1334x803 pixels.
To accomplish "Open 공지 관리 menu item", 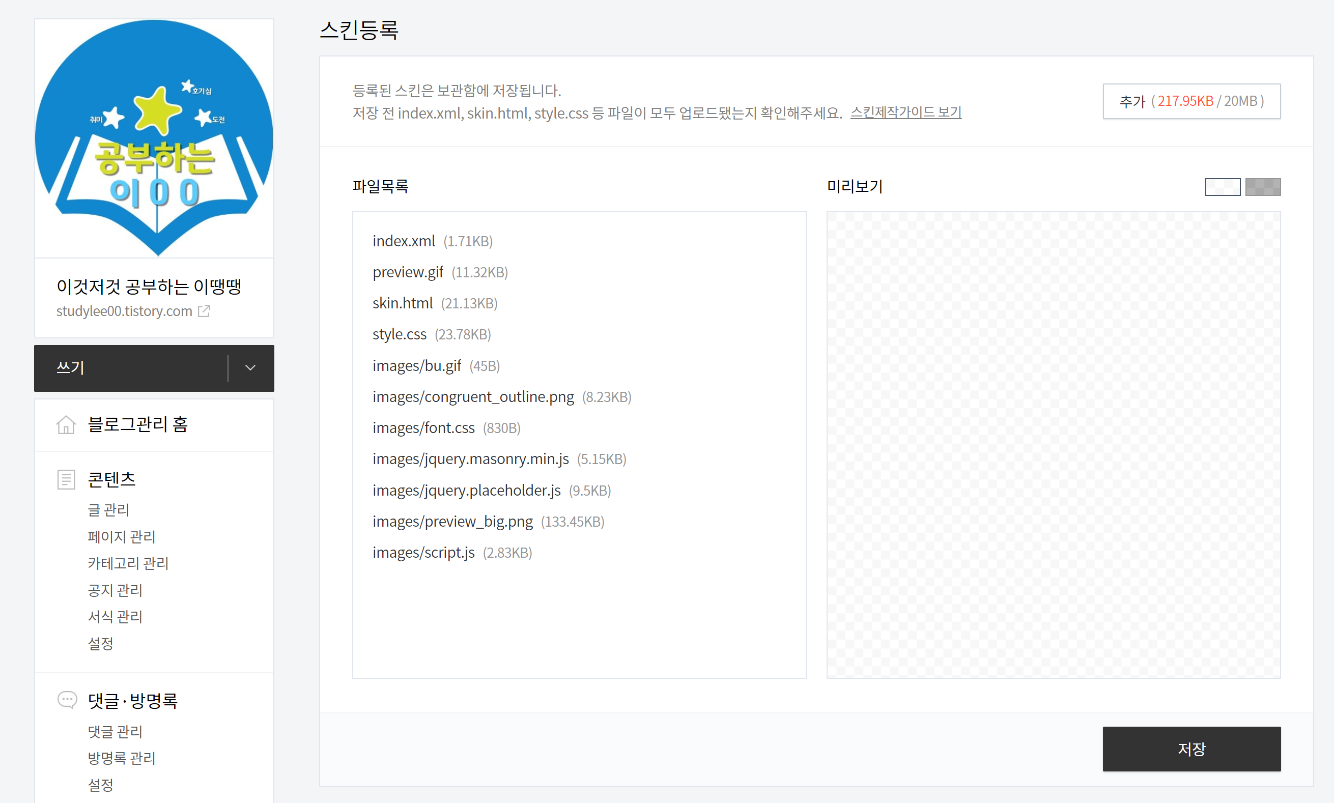I will click(x=115, y=590).
